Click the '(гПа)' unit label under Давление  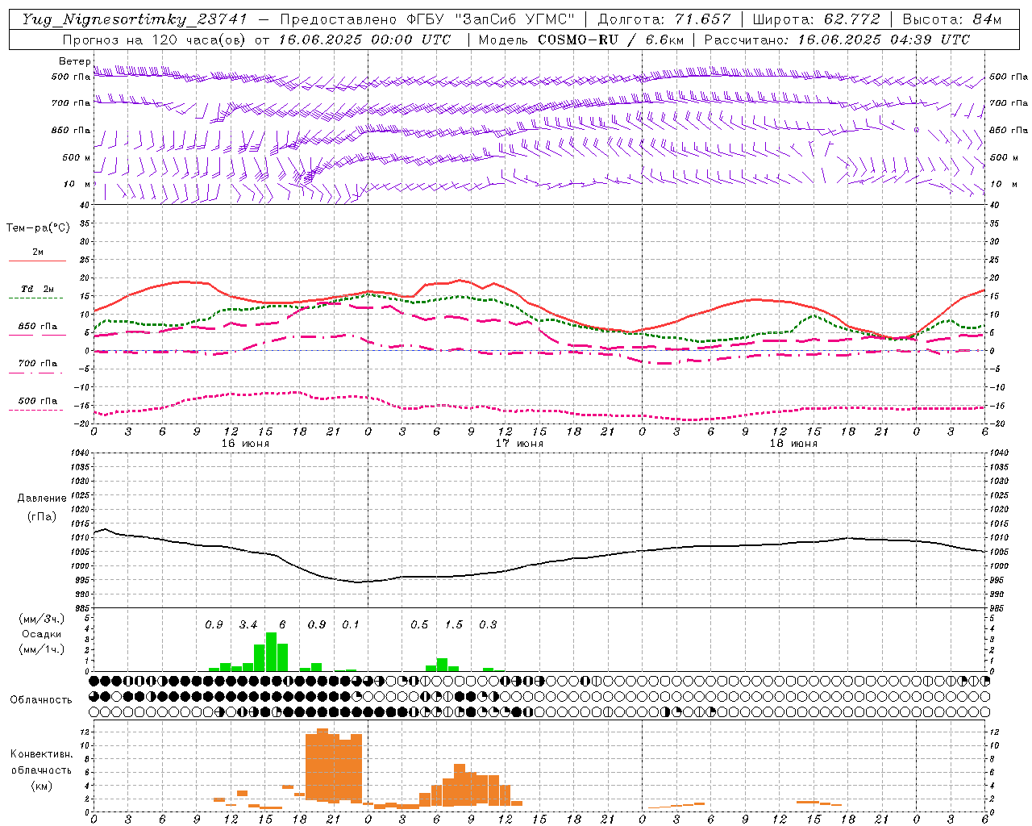42,517
